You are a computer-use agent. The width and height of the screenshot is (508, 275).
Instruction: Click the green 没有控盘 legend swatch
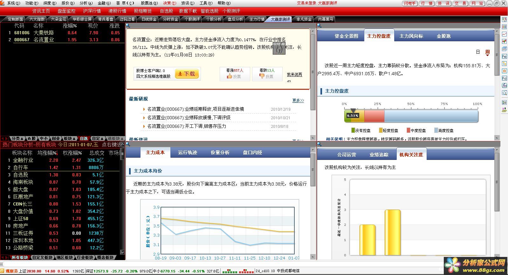[x=353, y=130]
